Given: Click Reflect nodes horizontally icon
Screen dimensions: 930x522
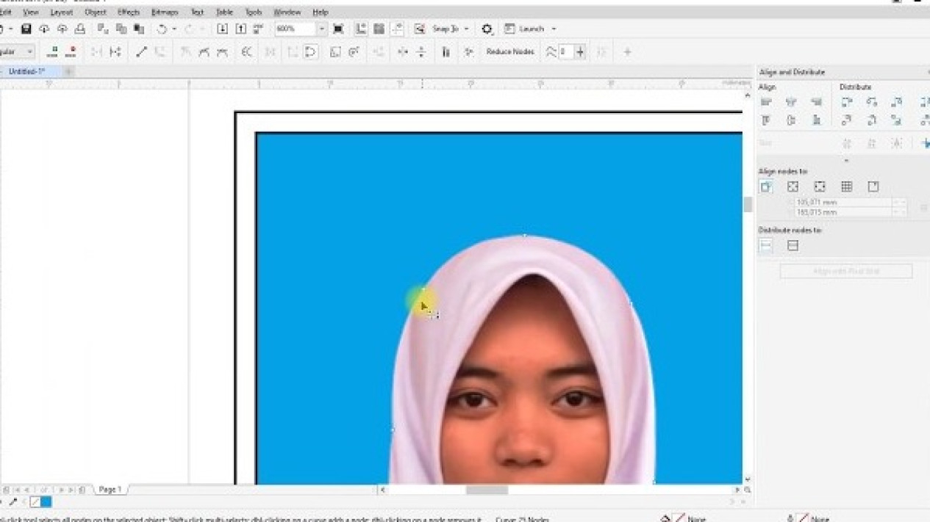Looking at the screenshot, I should pyautogui.click(x=403, y=51).
